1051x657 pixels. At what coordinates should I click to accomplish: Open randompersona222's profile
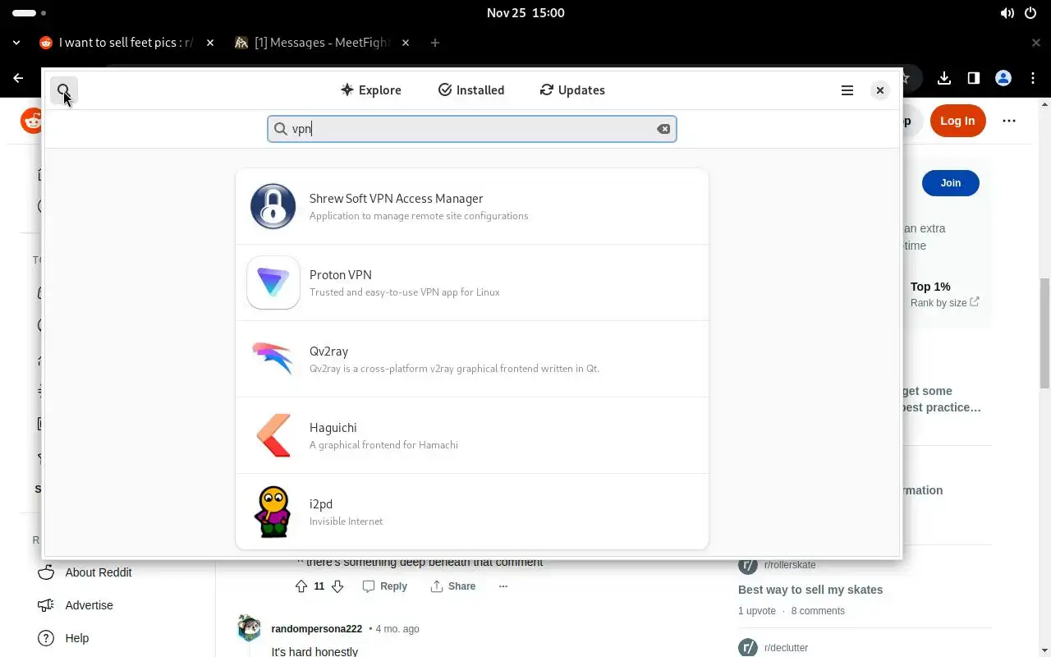coord(316,629)
